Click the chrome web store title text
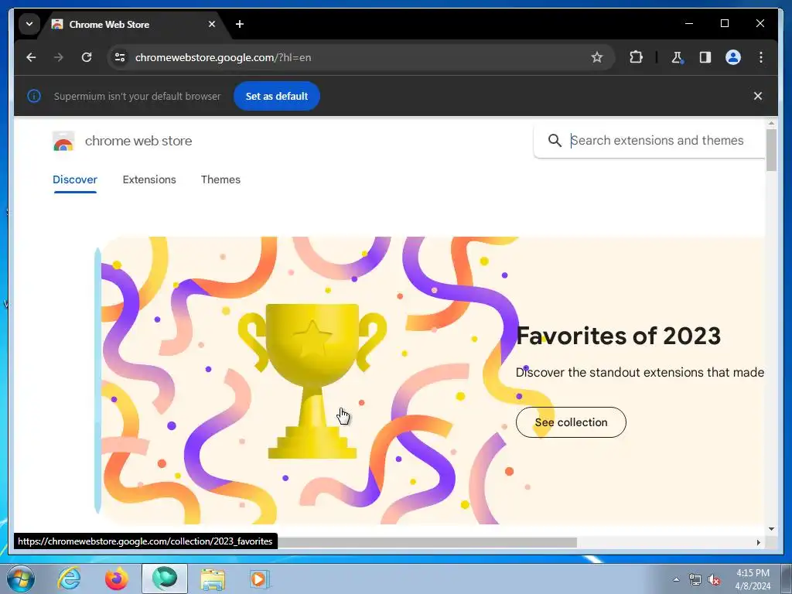The image size is (792, 594). [138, 141]
